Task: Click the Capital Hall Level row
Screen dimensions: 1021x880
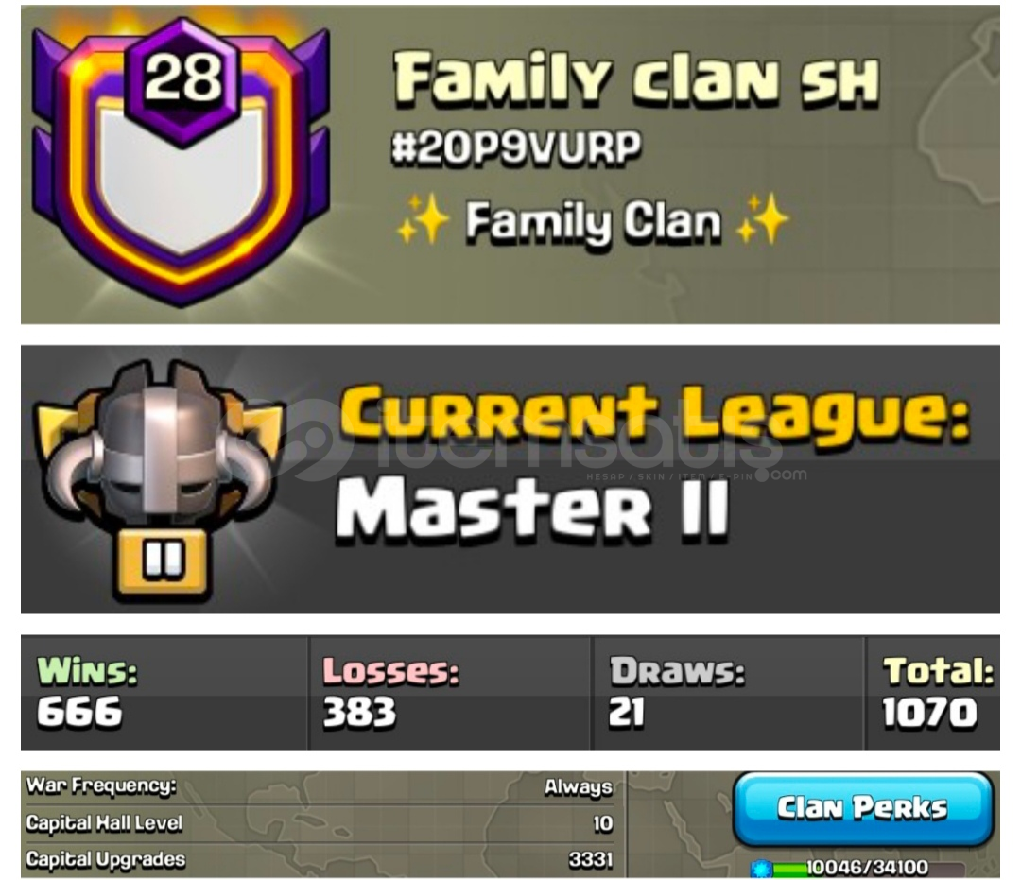Action: coord(320,823)
